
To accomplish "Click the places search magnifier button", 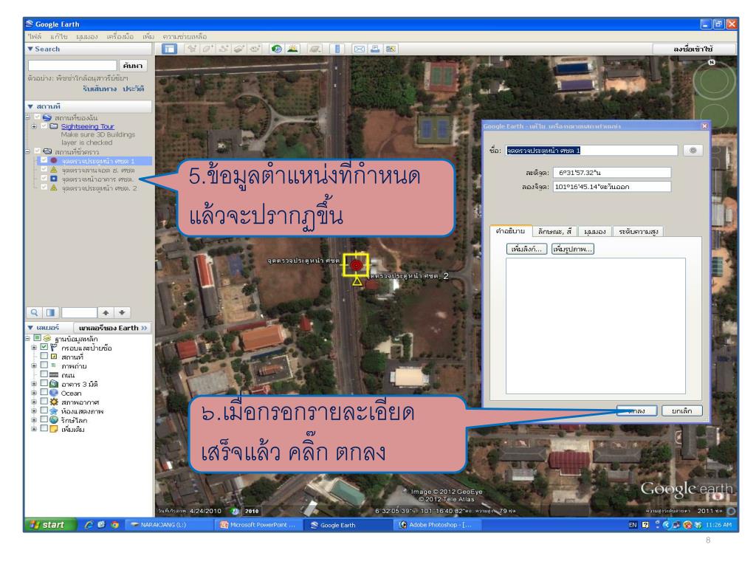I will [34, 312].
